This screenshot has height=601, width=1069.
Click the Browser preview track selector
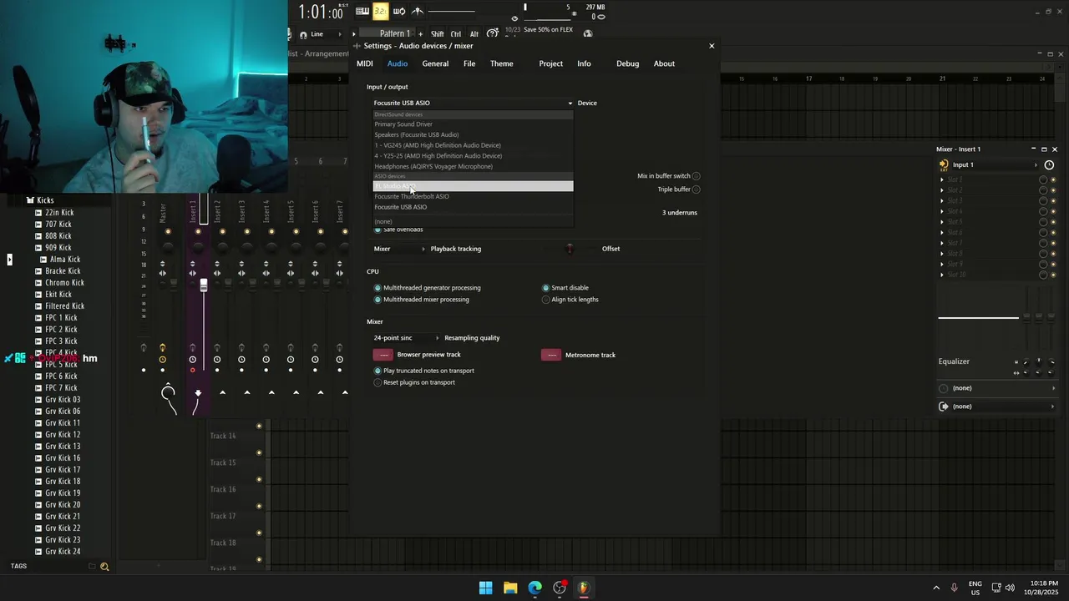pos(383,355)
